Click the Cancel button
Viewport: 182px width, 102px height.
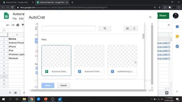tap(63, 86)
